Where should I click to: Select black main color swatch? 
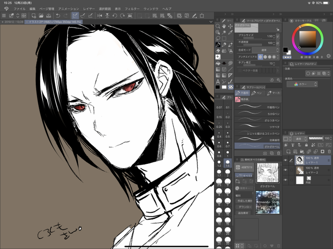tap(285, 50)
